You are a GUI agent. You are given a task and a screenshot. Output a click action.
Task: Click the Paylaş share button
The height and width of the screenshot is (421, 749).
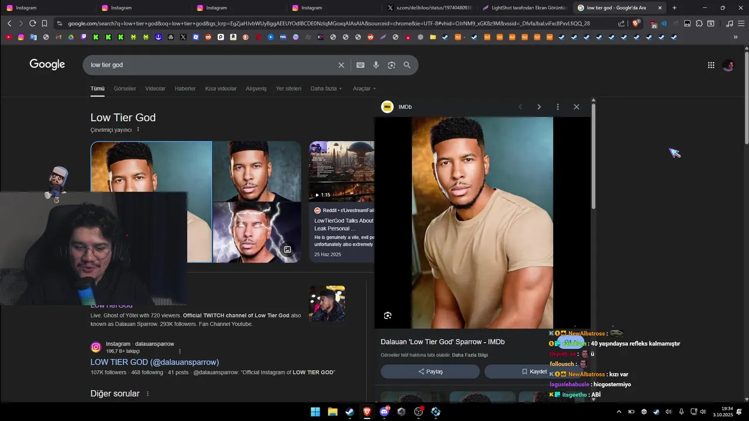pos(430,371)
